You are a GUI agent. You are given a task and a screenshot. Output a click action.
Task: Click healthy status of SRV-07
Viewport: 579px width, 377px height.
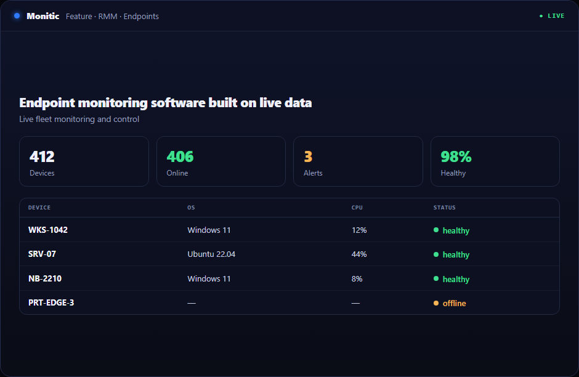tap(451, 254)
